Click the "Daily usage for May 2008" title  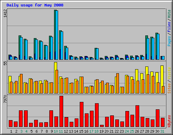point(35,5)
